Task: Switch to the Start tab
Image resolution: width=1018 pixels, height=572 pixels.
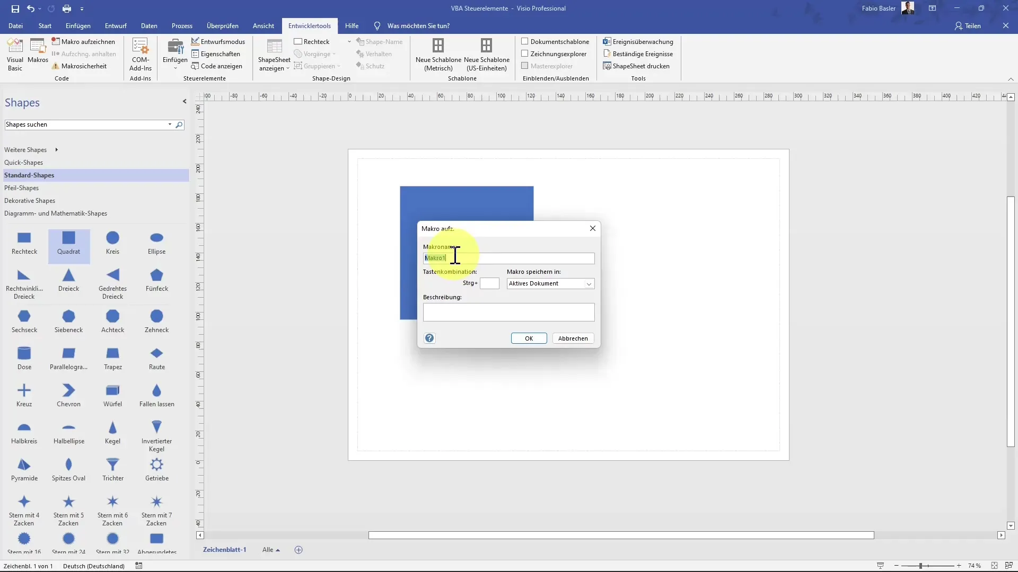Action: click(x=45, y=25)
